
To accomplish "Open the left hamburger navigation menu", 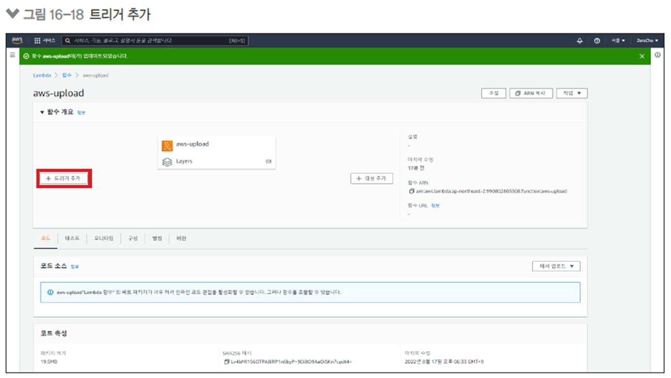I will (12, 55).
